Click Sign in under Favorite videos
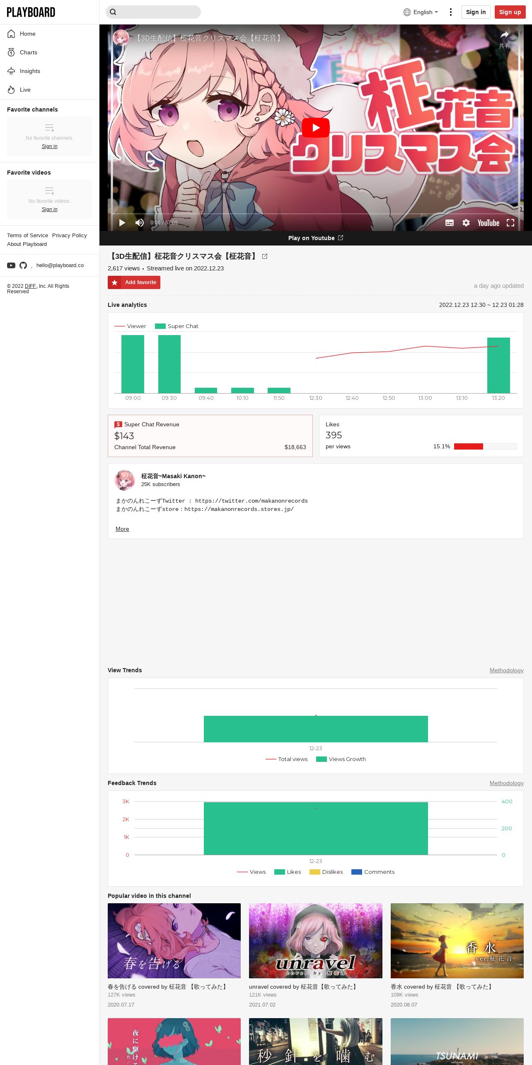 tap(49, 209)
